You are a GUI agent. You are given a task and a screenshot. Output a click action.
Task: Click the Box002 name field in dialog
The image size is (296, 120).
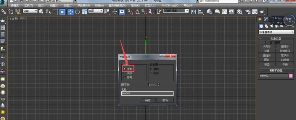pyautogui.click(x=147, y=93)
